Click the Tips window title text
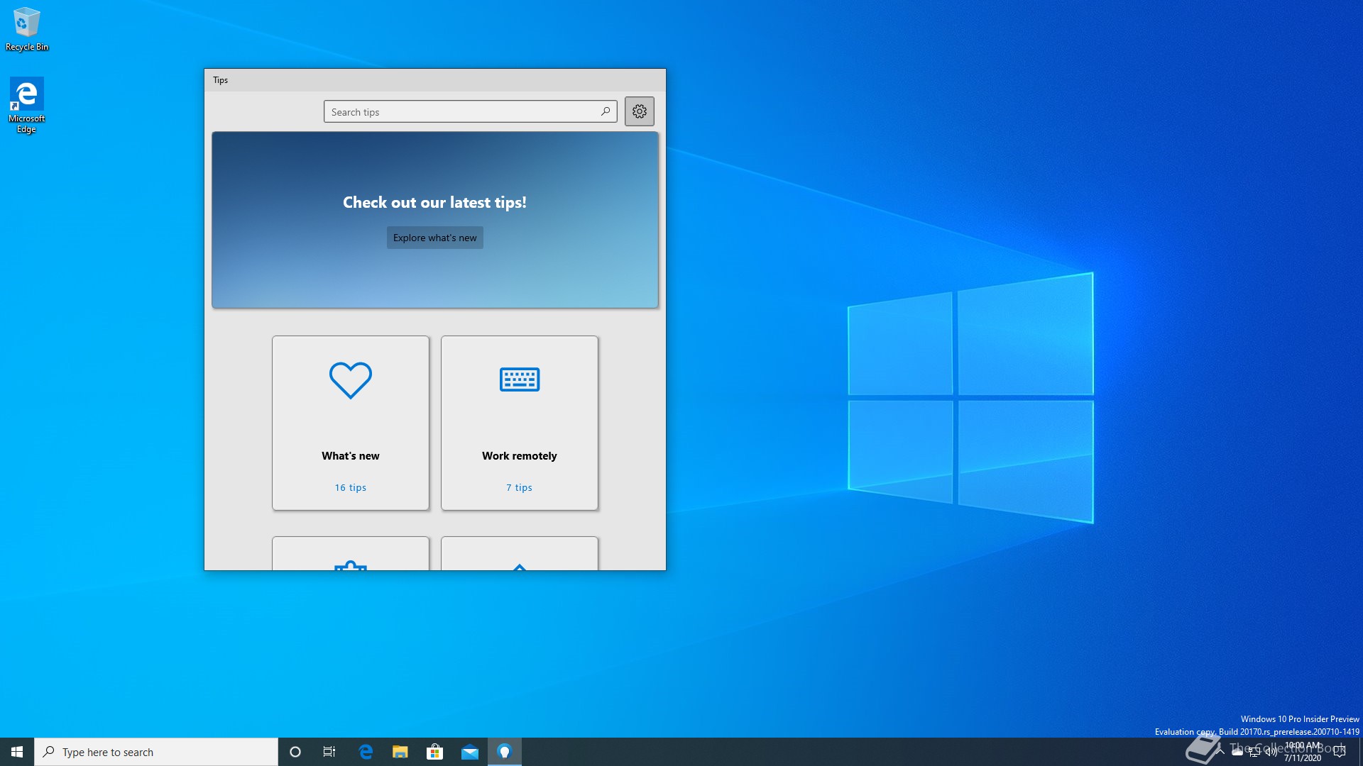Viewport: 1363px width, 766px height. pyautogui.click(x=221, y=80)
